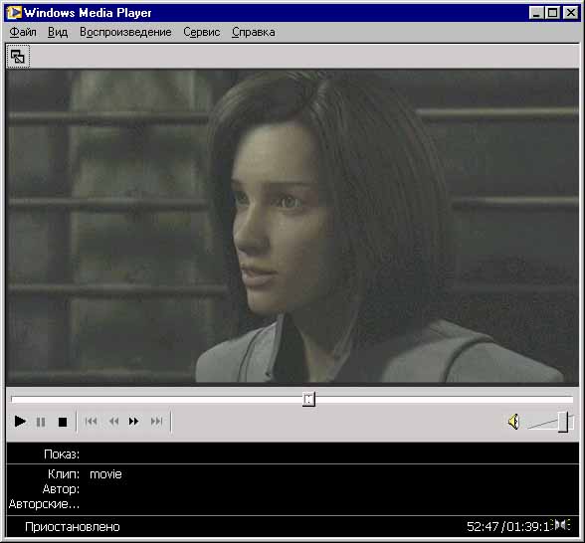Fast forward the video

coord(133,422)
